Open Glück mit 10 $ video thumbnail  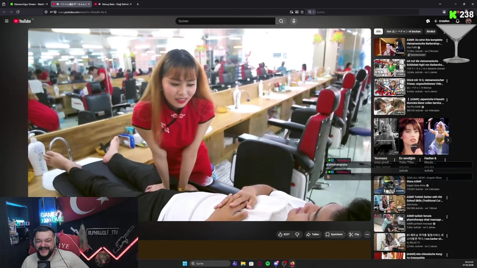(x=389, y=87)
